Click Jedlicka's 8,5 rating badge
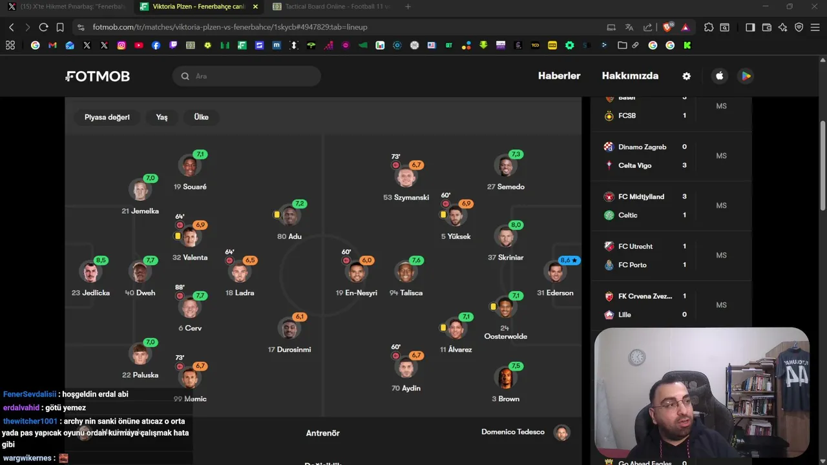This screenshot has width=827, height=465. click(x=101, y=260)
